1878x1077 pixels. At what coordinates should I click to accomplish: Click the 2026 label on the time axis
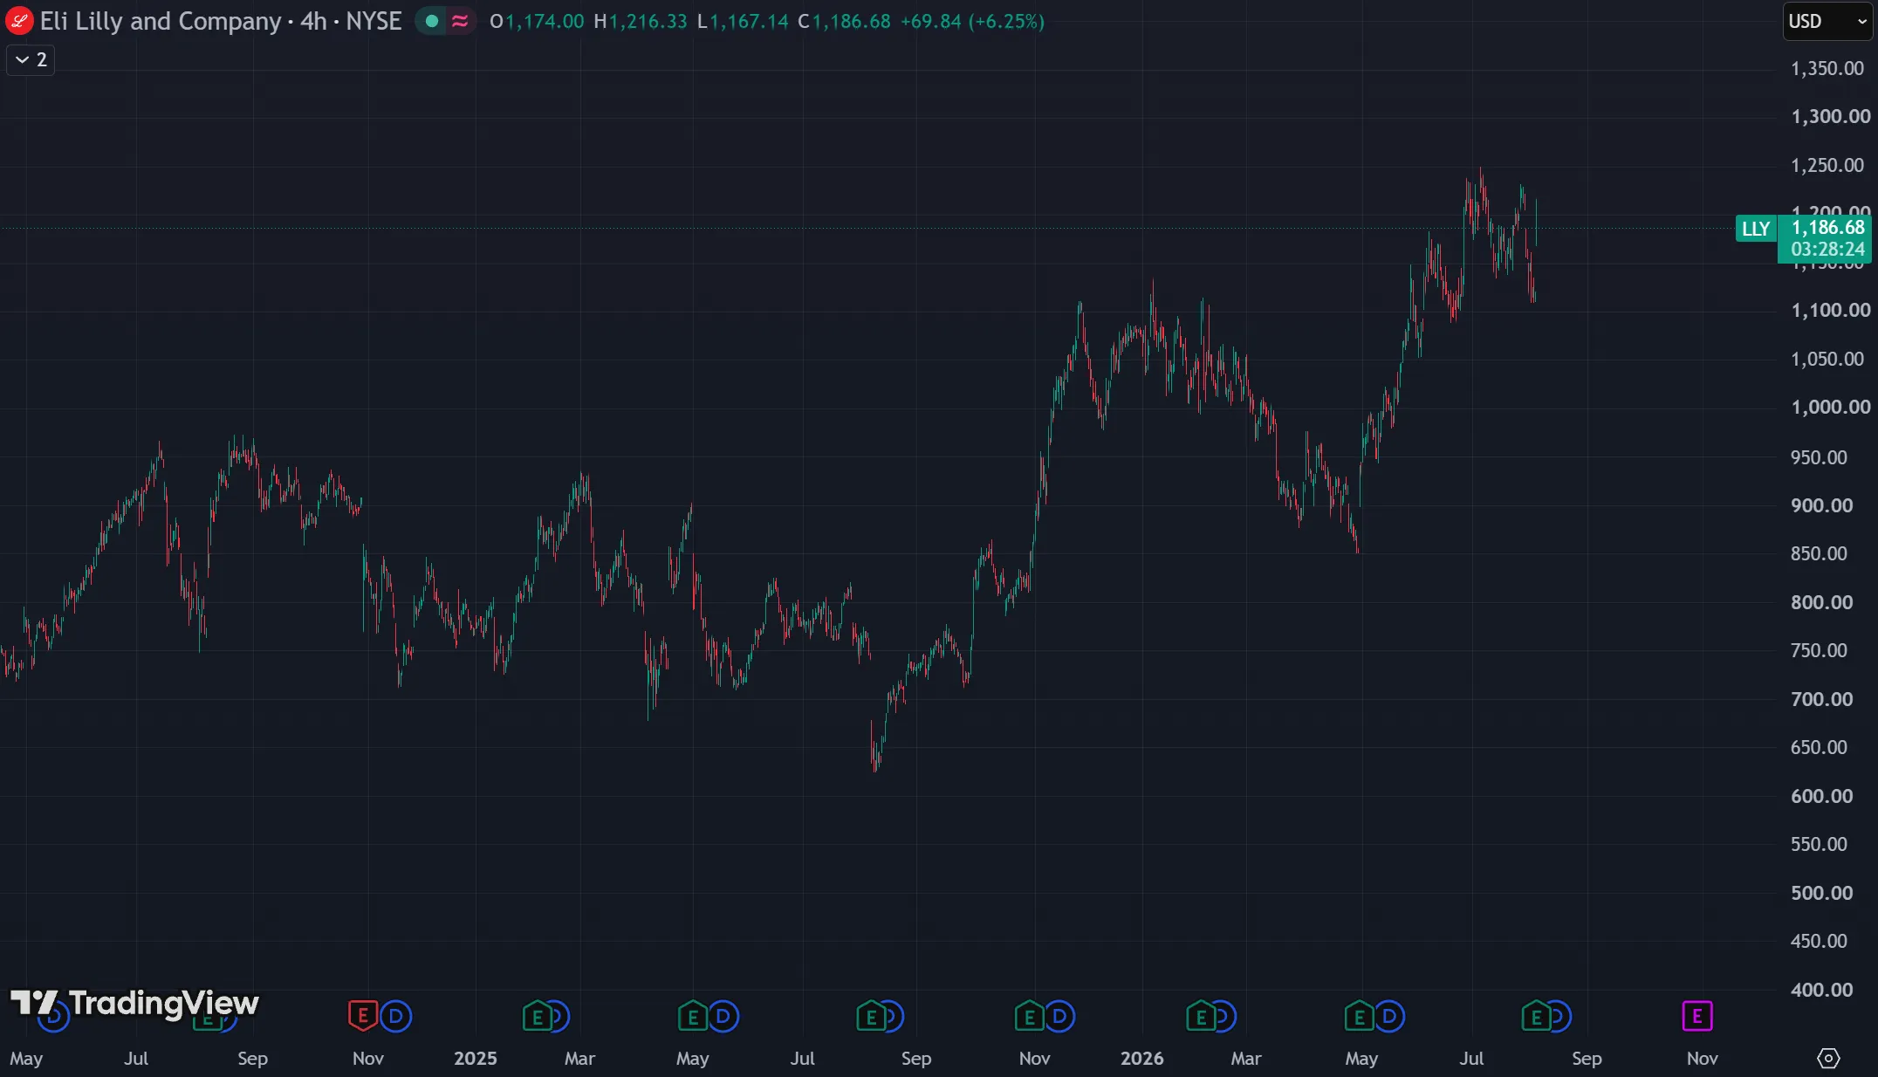click(x=1142, y=1059)
